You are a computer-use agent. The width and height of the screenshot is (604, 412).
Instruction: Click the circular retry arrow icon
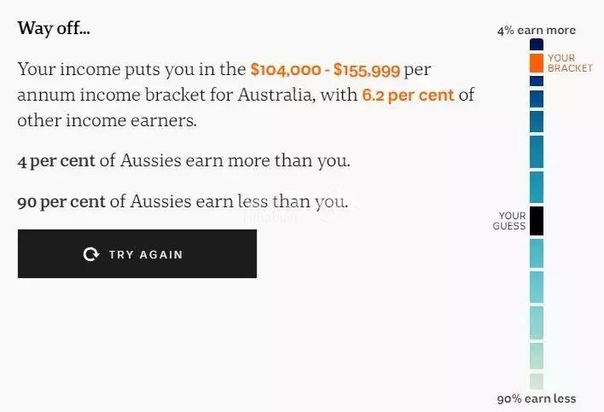coord(90,254)
